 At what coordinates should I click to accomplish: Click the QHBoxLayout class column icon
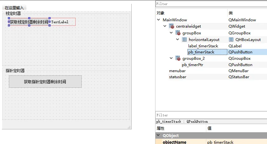click(231, 40)
